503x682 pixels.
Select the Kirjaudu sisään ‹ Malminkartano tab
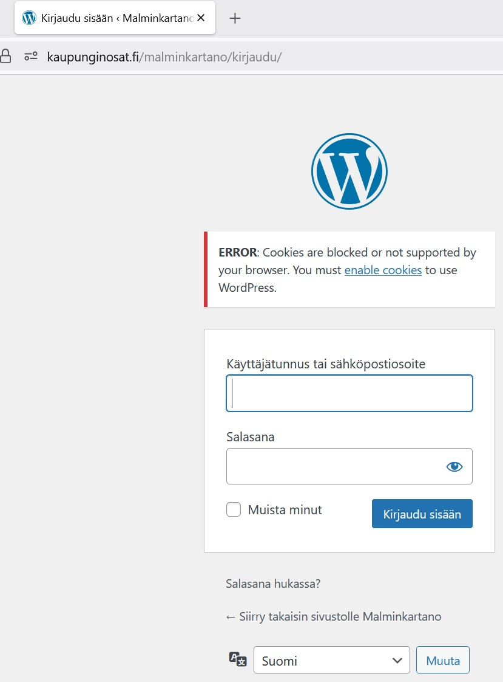coord(115,18)
